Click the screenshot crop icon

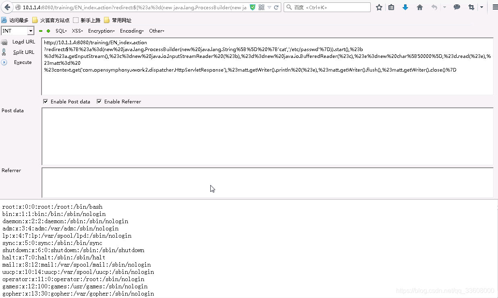tap(471, 7)
